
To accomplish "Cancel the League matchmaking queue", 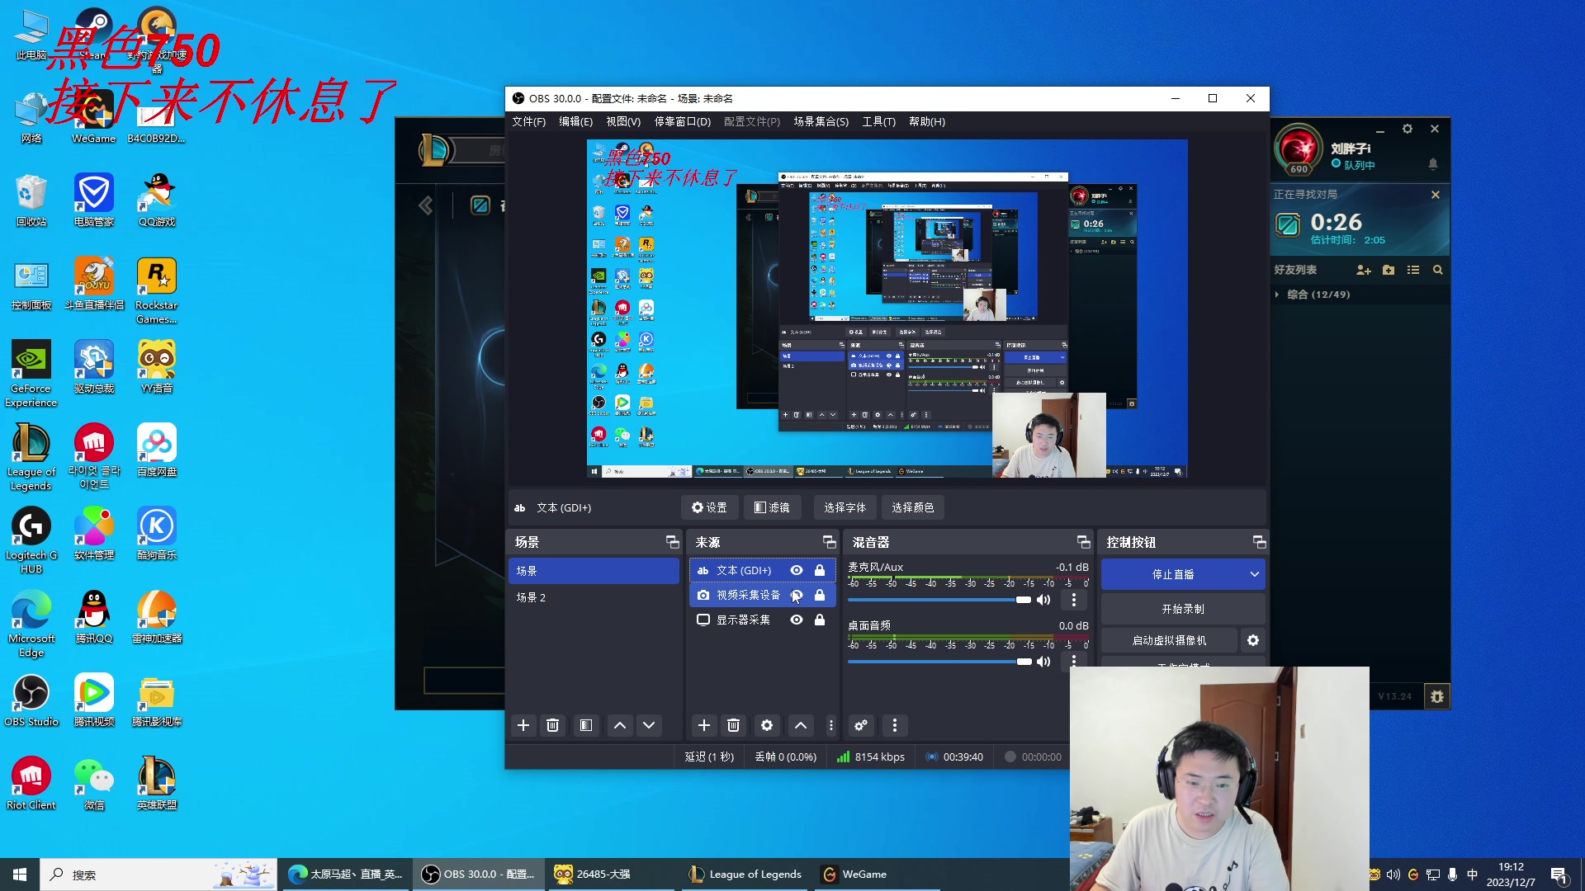I will click(x=1436, y=195).
